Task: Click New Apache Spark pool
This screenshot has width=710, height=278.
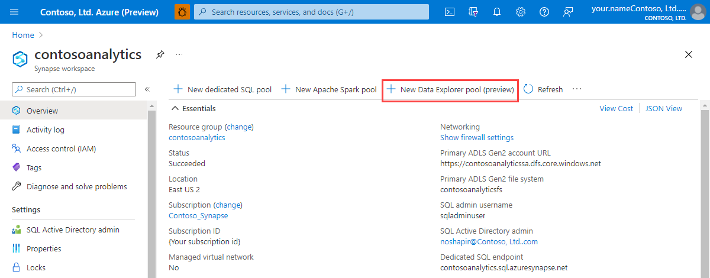Action: 328,90
